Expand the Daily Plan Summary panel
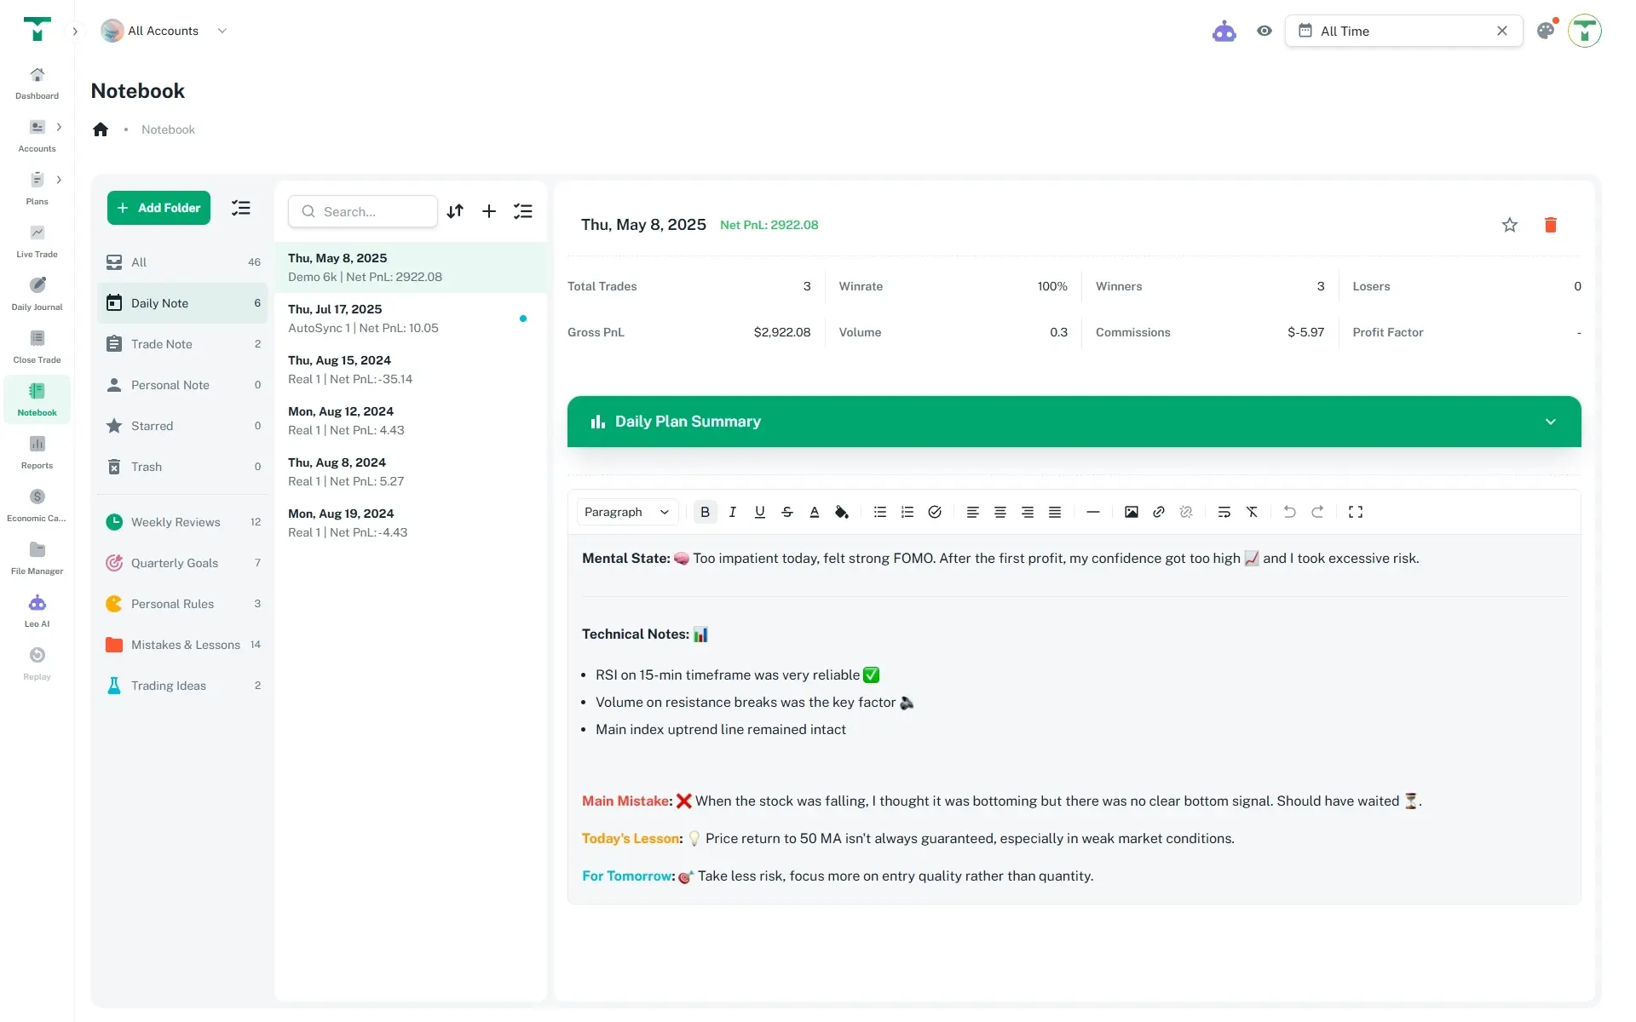This screenshot has height=1022, width=1636. [x=1549, y=422]
